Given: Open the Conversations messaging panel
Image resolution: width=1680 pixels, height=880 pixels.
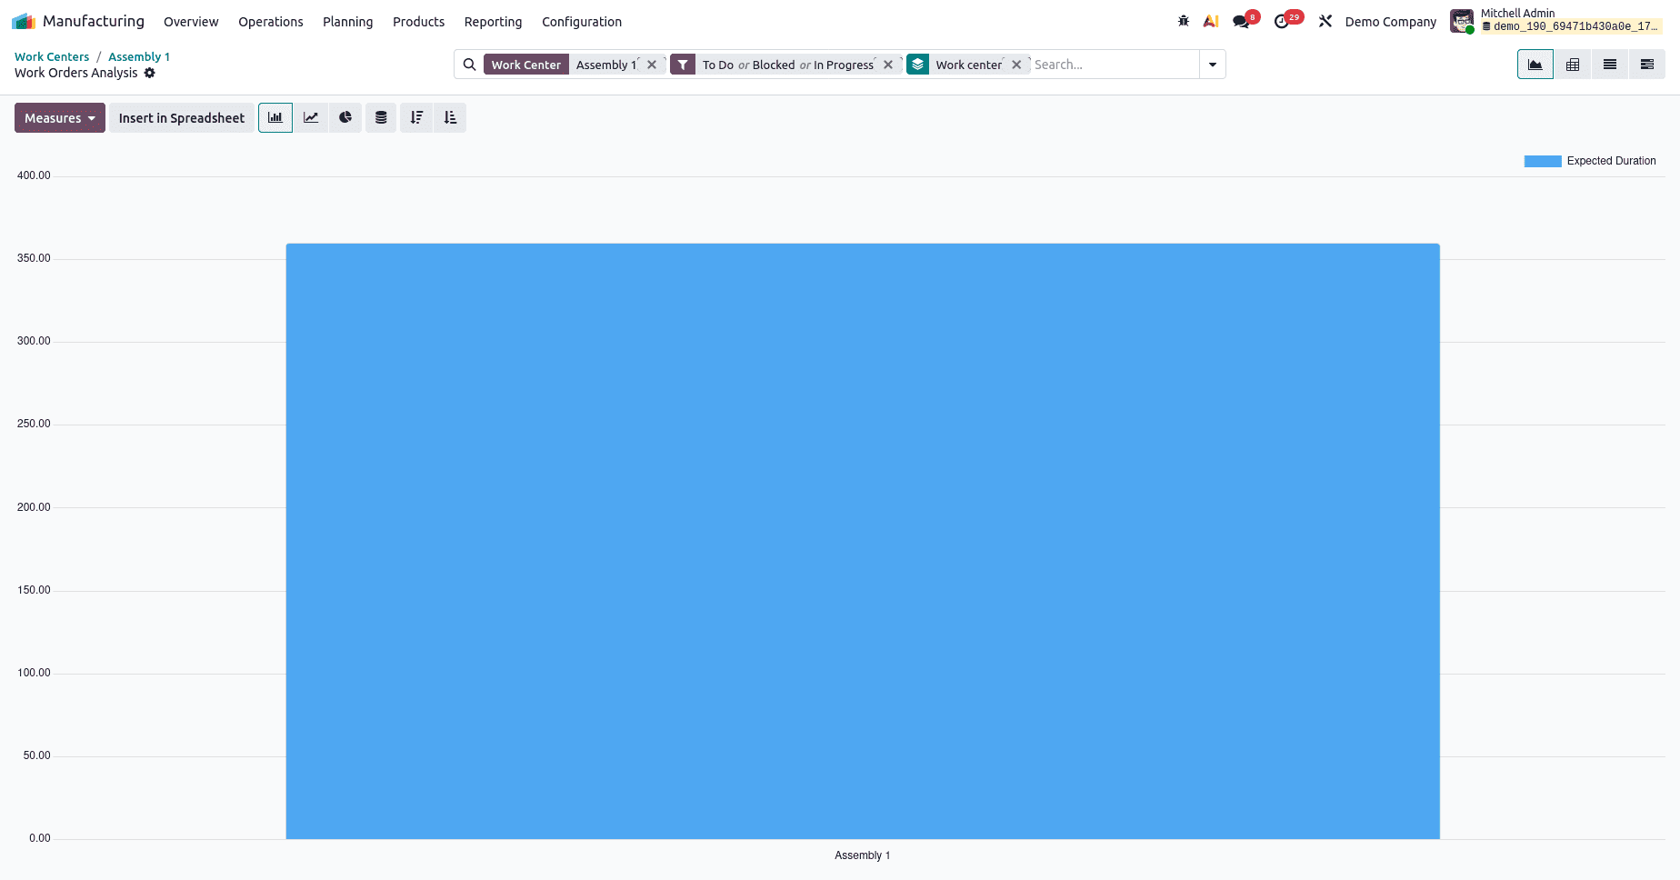Looking at the screenshot, I should coord(1242,20).
